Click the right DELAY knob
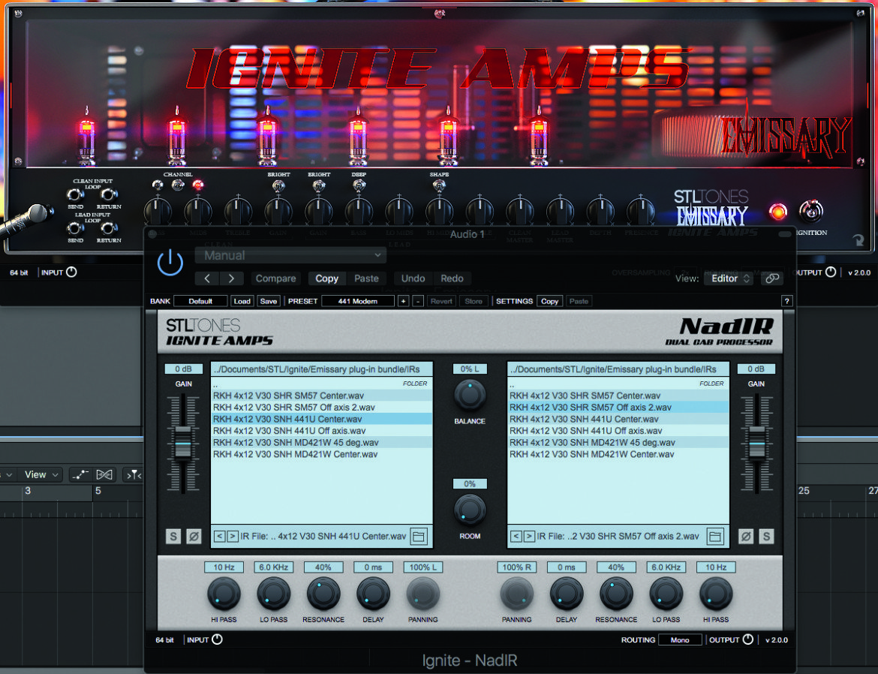878x674 pixels. 566,594
